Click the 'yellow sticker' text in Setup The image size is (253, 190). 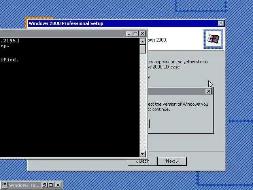click(x=196, y=62)
